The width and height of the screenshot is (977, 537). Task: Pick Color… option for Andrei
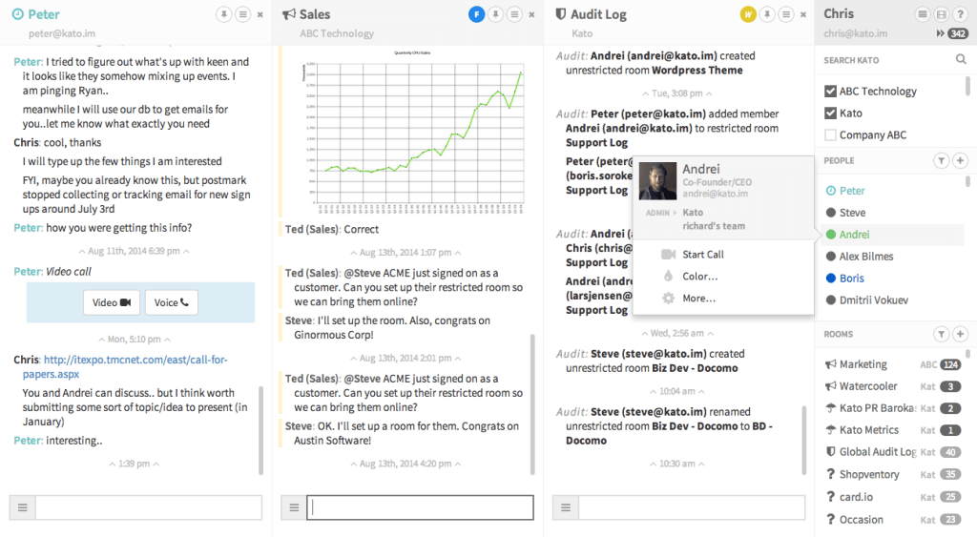coord(699,277)
